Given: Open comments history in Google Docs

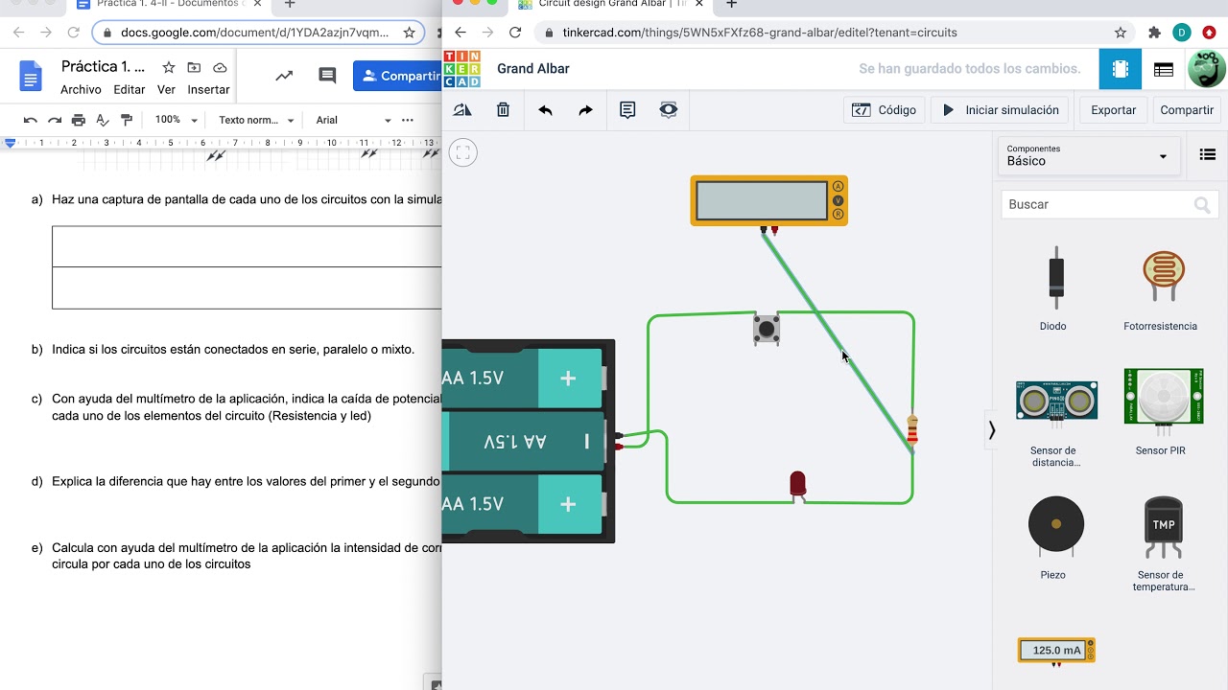Looking at the screenshot, I should coord(327,76).
